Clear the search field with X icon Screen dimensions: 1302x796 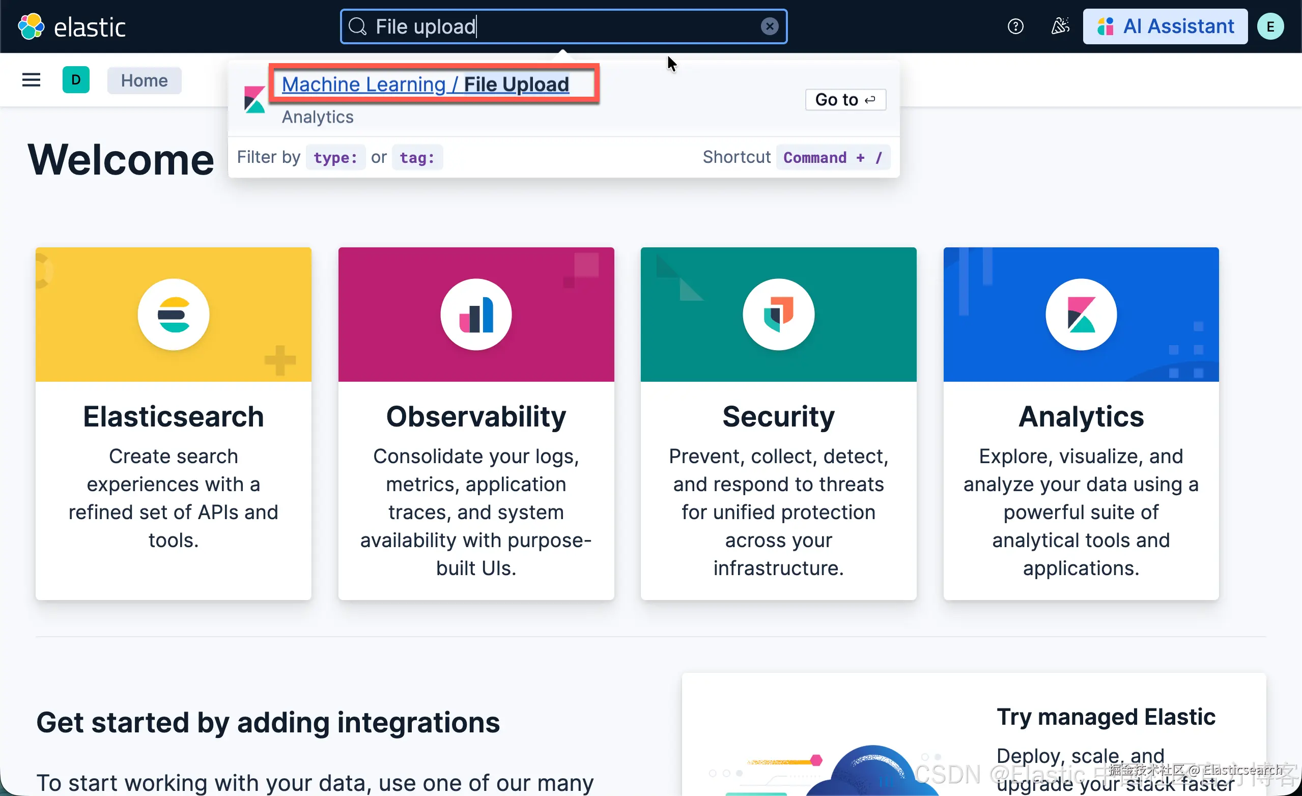(x=769, y=26)
